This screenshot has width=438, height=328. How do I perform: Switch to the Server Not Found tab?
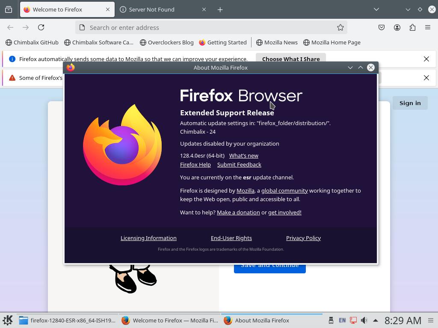pyautogui.click(x=163, y=9)
